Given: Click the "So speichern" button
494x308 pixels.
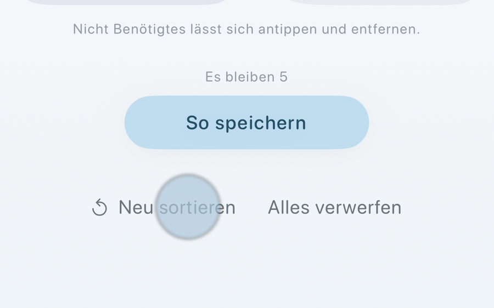Looking at the screenshot, I should click(246, 122).
